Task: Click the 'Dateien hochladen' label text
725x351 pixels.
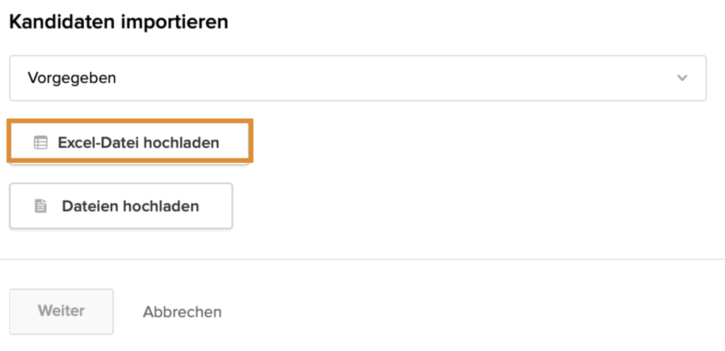Action: tap(130, 206)
